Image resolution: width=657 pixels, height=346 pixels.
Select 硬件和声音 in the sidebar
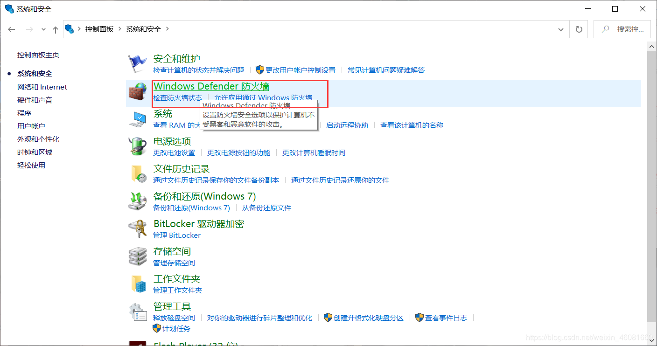coord(35,100)
